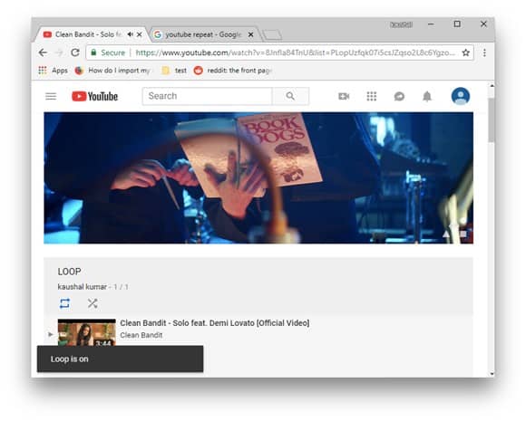Screen dimensions: 526x421
Task: Go back with the browser back arrow
Action: [43, 53]
